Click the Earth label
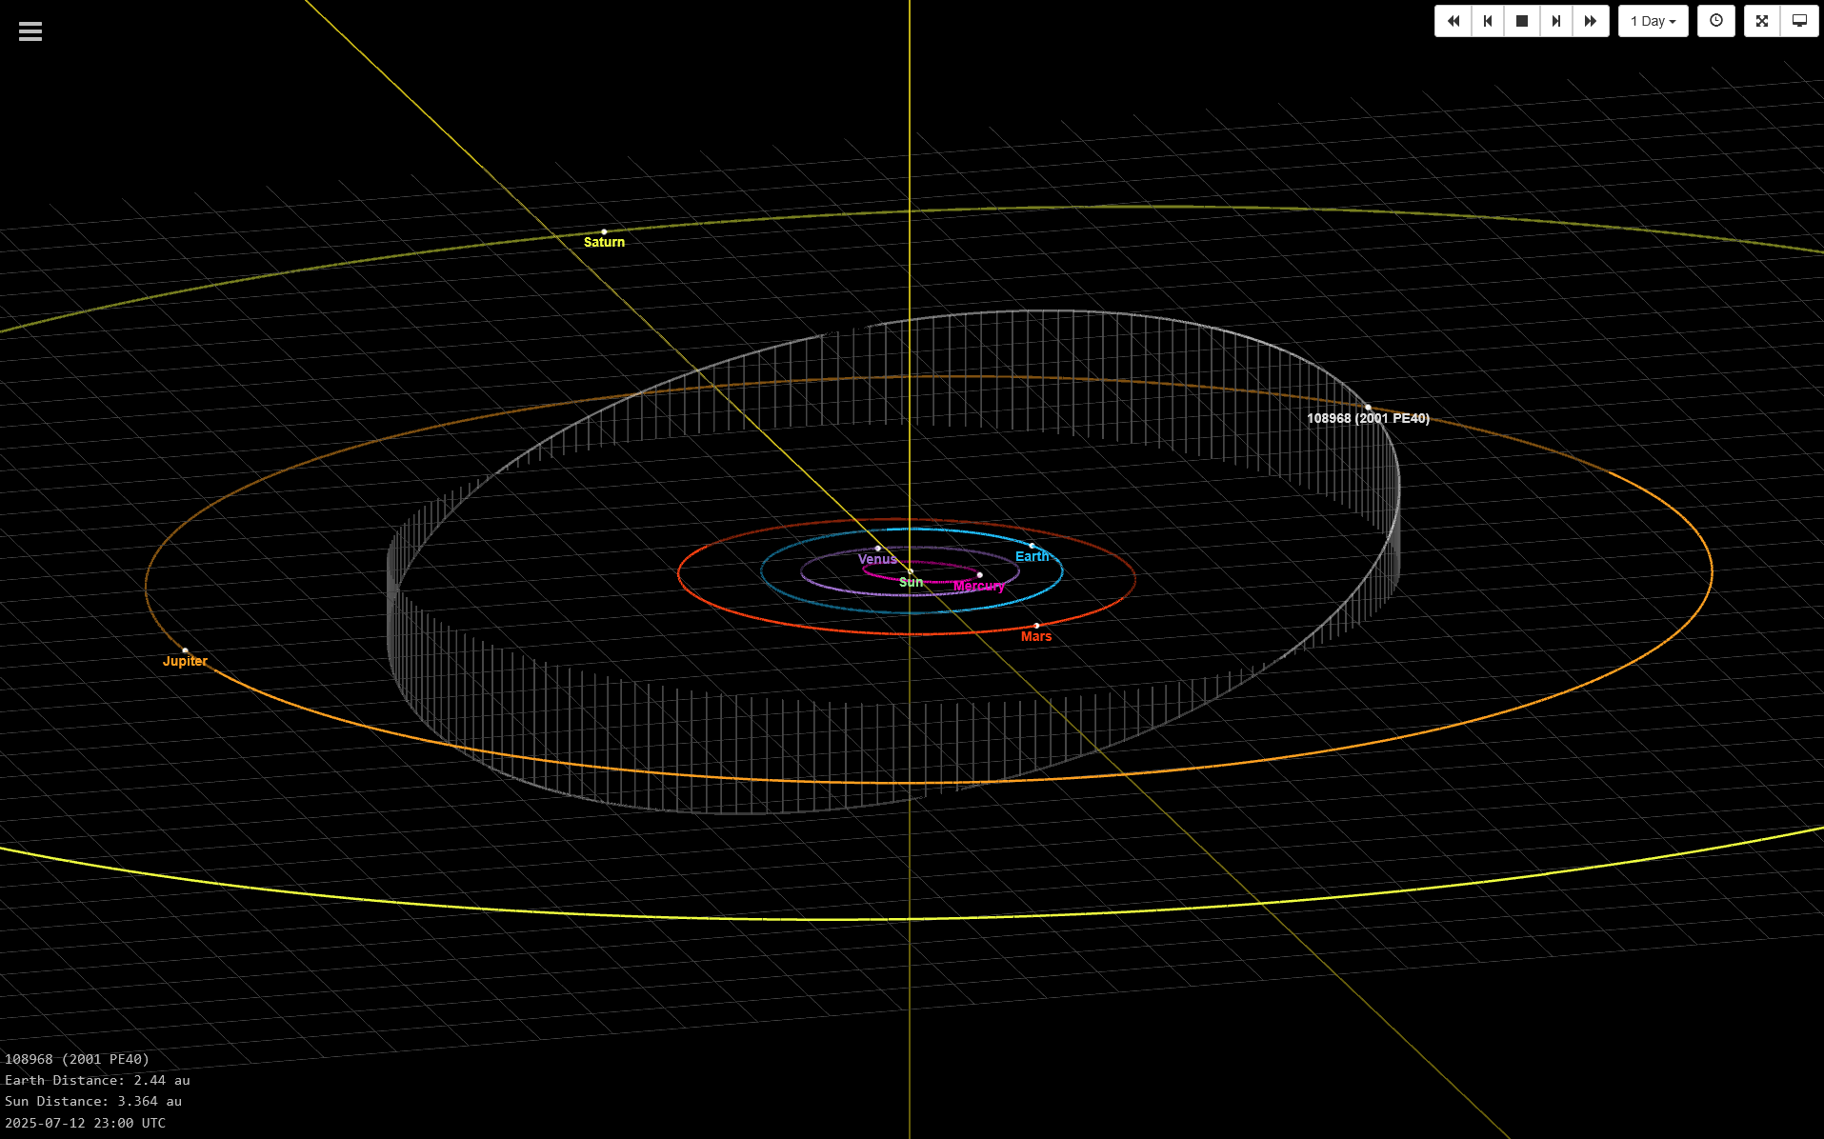 [1032, 557]
